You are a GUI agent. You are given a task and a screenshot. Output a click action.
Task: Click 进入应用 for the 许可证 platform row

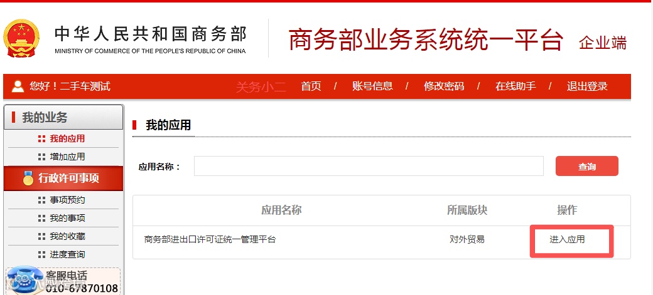567,240
